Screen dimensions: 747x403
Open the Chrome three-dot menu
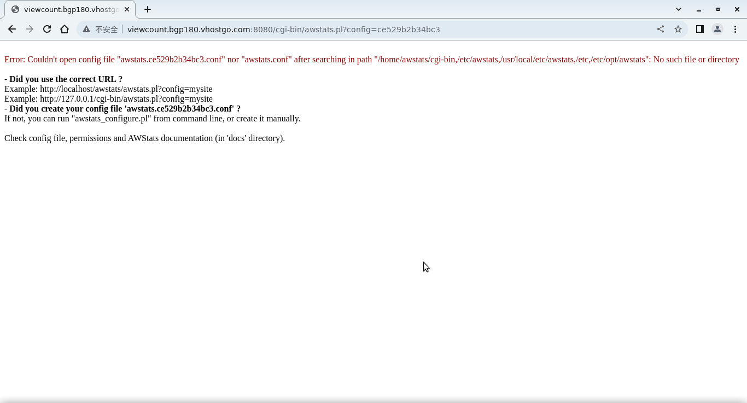[735, 30]
